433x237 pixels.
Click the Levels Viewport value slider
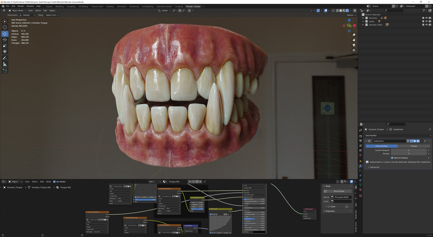point(409,150)
